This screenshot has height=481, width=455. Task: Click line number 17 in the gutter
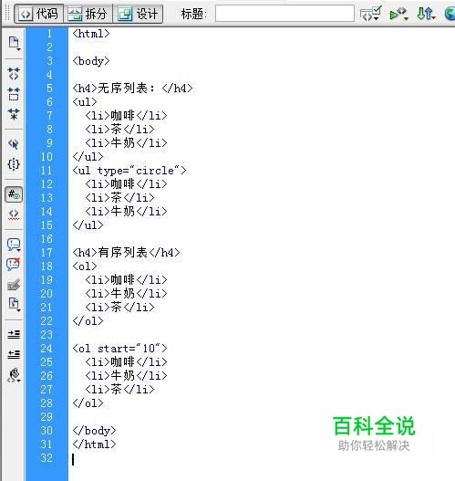[47, 253]
